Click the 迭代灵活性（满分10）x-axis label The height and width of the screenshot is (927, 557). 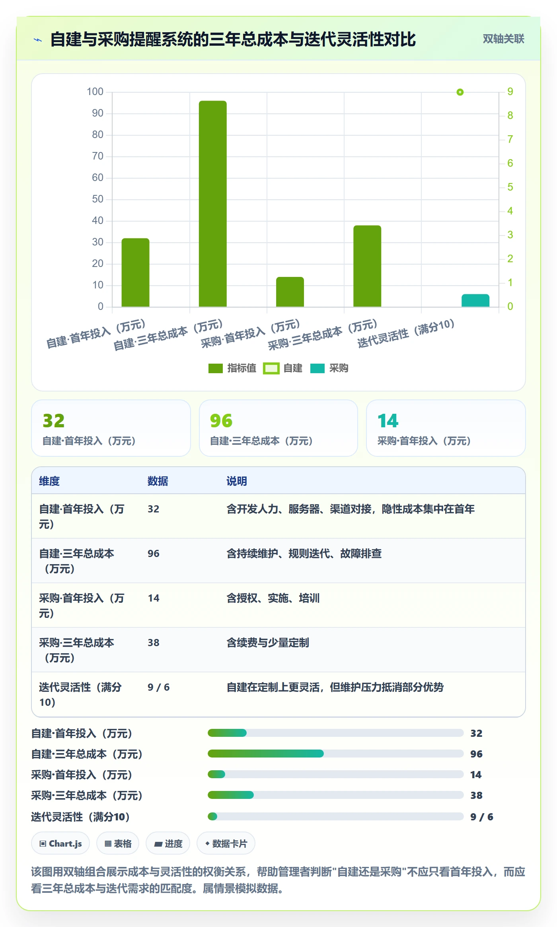point(406,334)
